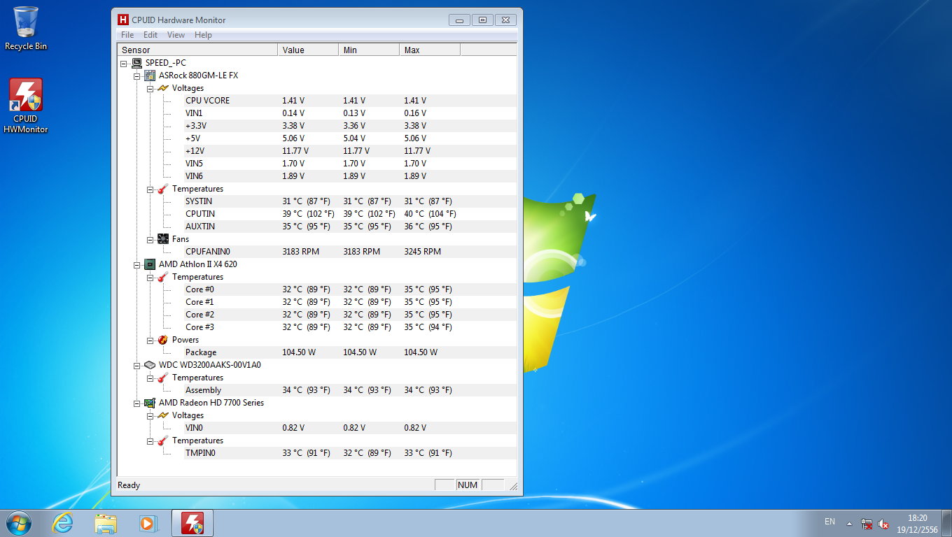Click the thermometer icon for ASRock Temperatures
Viewport: 952px width, 537px height.
tap(163, 189)
